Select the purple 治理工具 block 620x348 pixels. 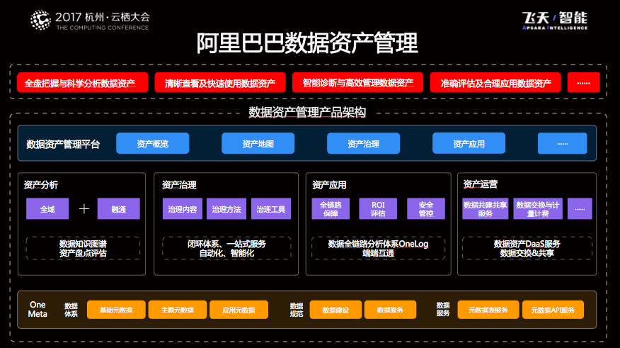coord(271,208)
